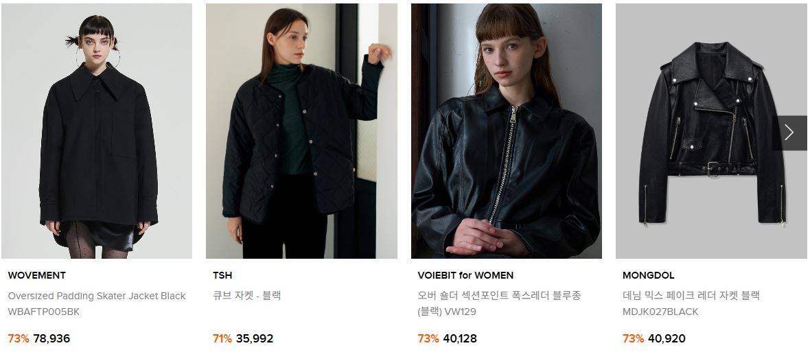
Task: Click product code WBAFTP005BK text
Action: (43, 312)
